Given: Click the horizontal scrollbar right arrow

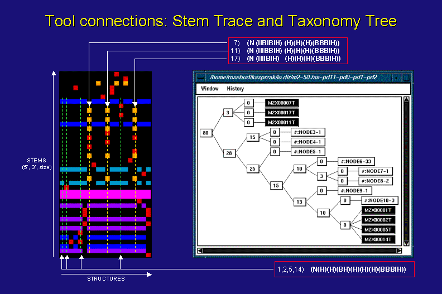Looking at the screenshot, I should point(398,250).
